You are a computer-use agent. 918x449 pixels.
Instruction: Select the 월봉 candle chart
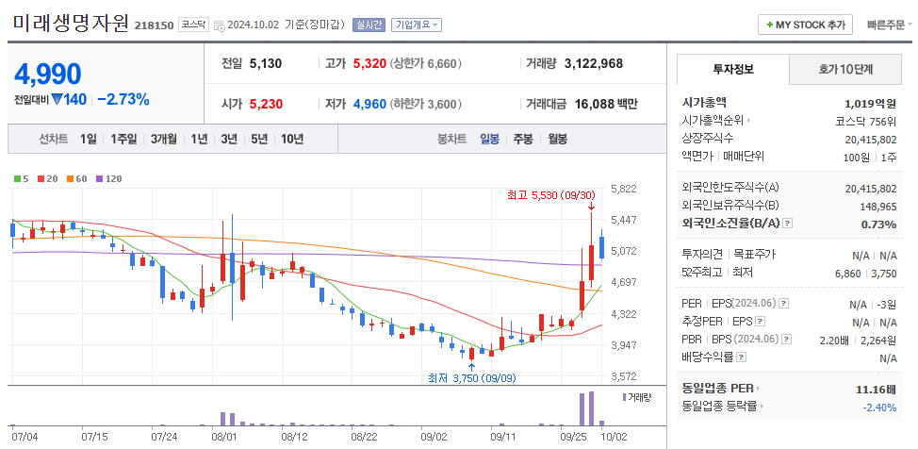click(x=557, y=139)
